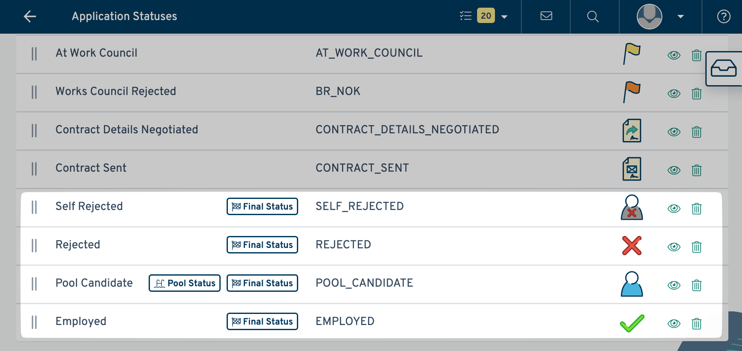Delete the Contract Sent status
This screenshot has width=742, height=351.
tap(696, 170)
